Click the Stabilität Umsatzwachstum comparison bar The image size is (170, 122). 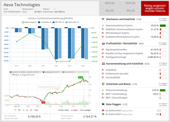[x=163, y=29]
